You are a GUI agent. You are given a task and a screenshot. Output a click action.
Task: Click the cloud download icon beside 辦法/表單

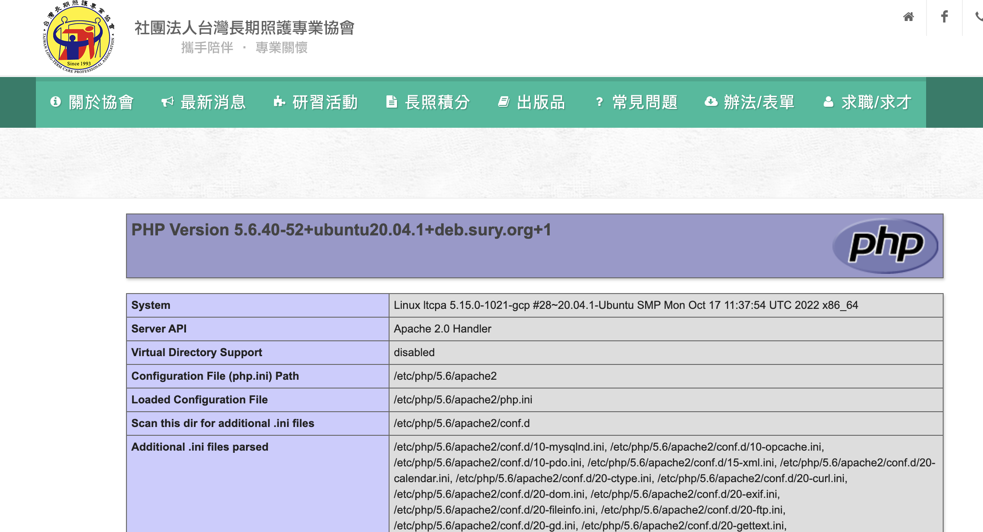(x=711, y=101)
